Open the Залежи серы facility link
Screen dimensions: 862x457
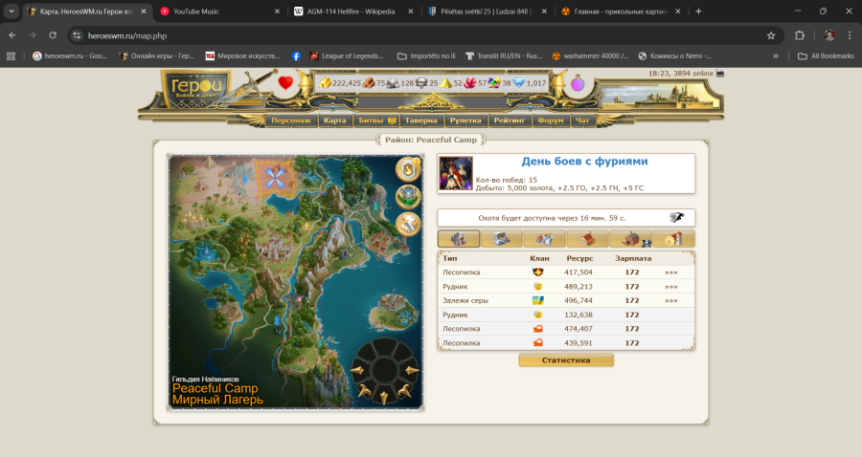[465, 300]
